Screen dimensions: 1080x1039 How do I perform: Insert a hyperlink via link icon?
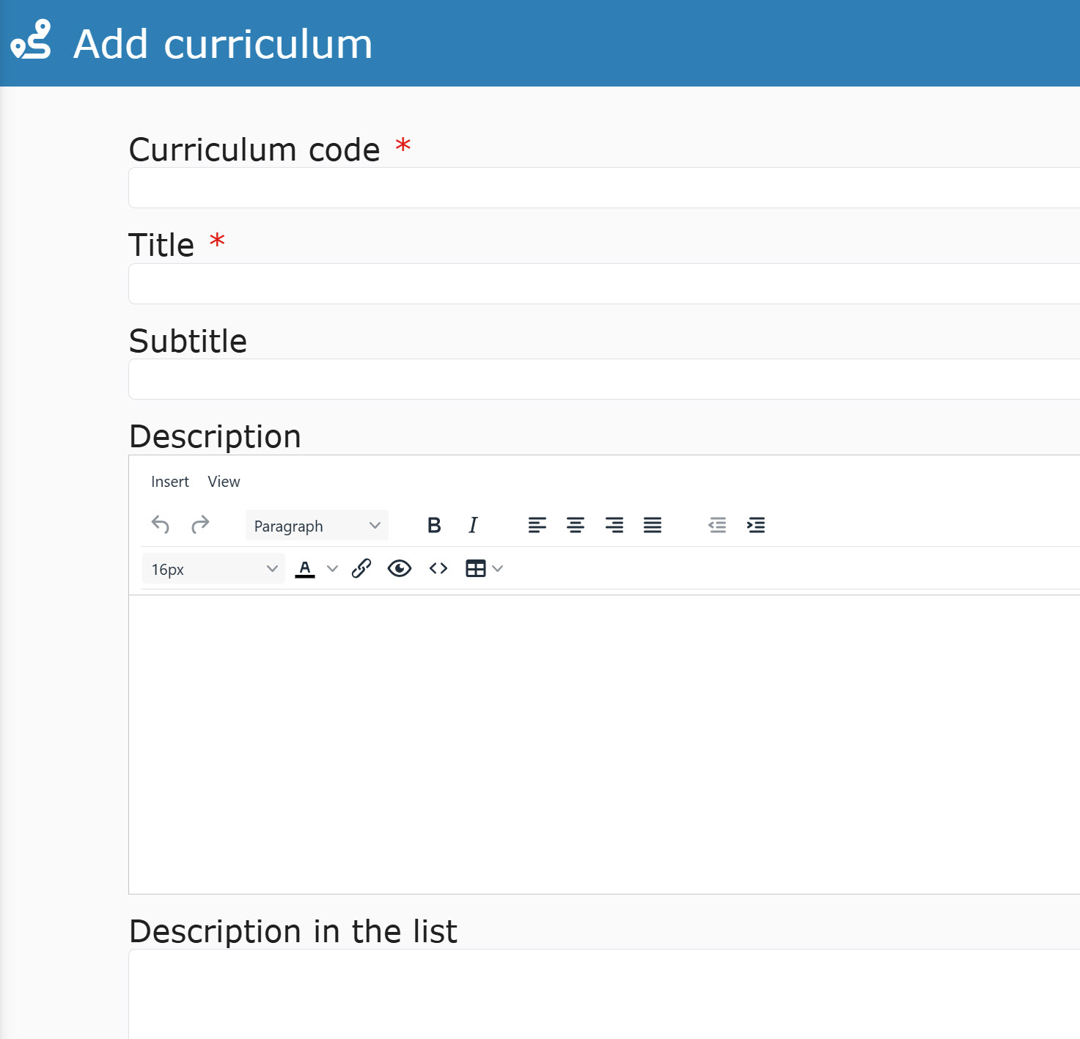pos(361,568)
